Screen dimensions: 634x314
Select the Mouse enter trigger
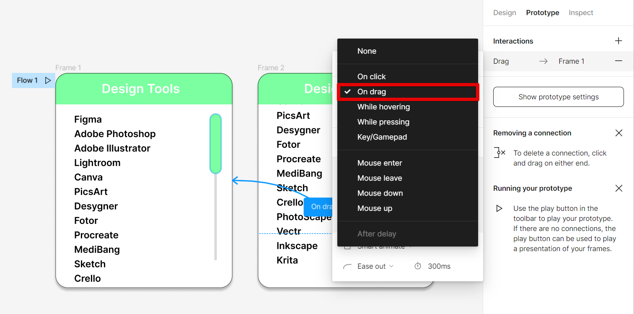tap(380, 163)
